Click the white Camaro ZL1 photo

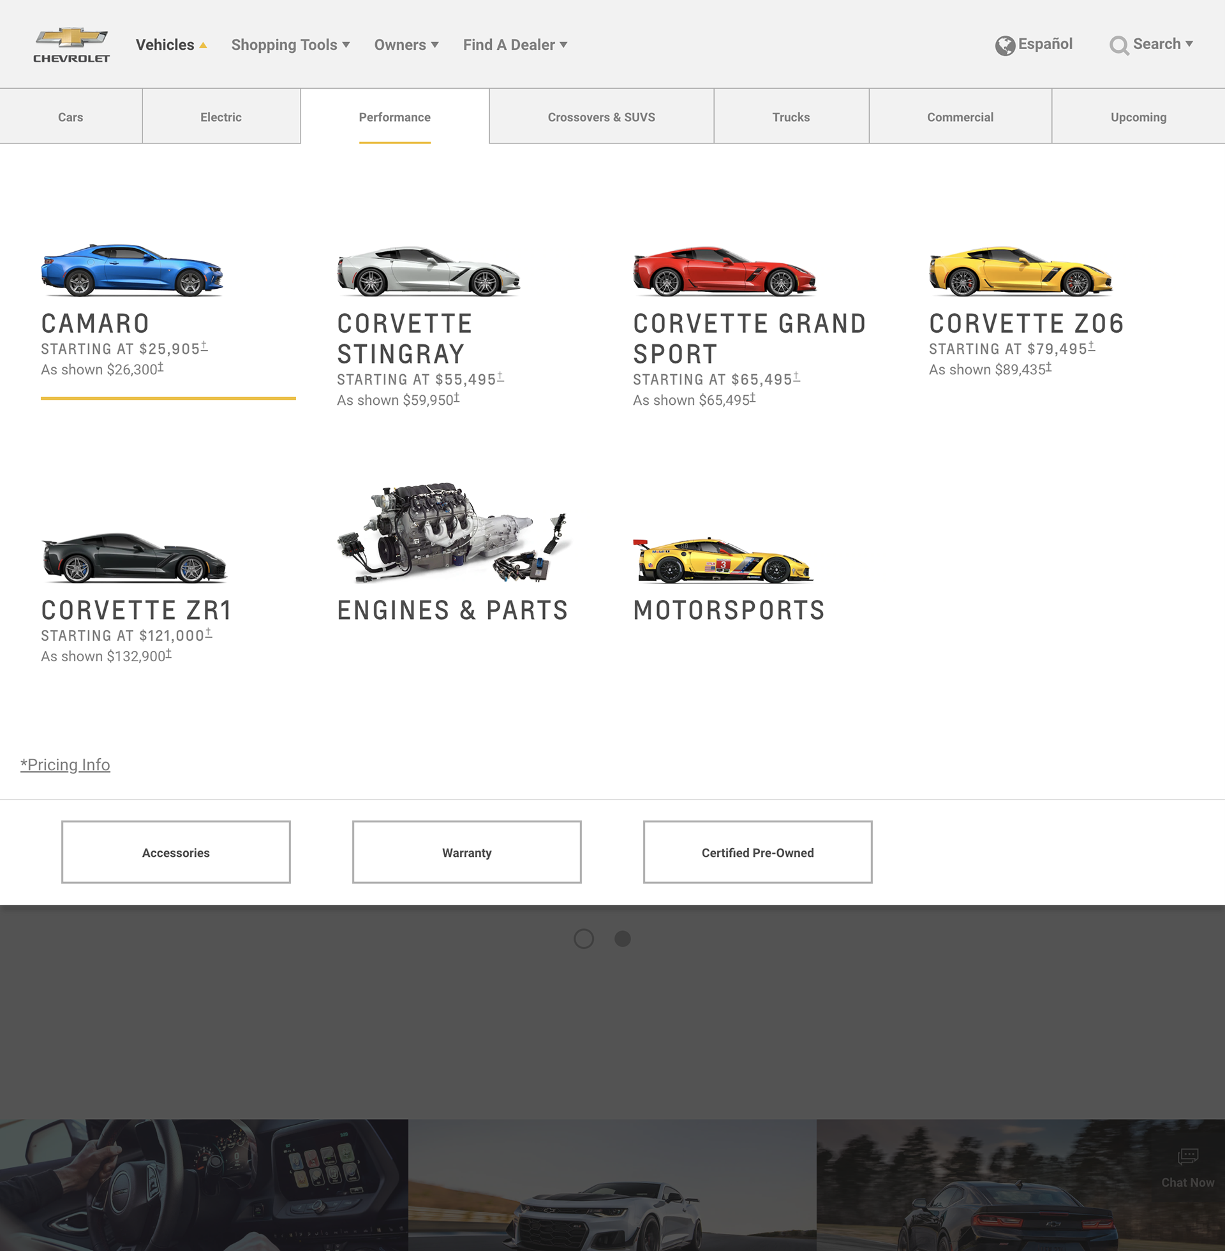612,1185
